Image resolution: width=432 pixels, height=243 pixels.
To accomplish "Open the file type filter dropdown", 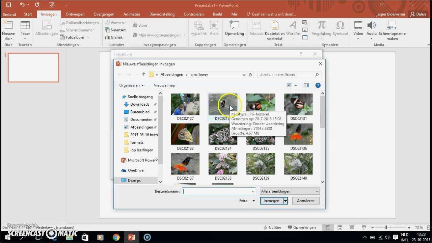I will pos(290,191).
